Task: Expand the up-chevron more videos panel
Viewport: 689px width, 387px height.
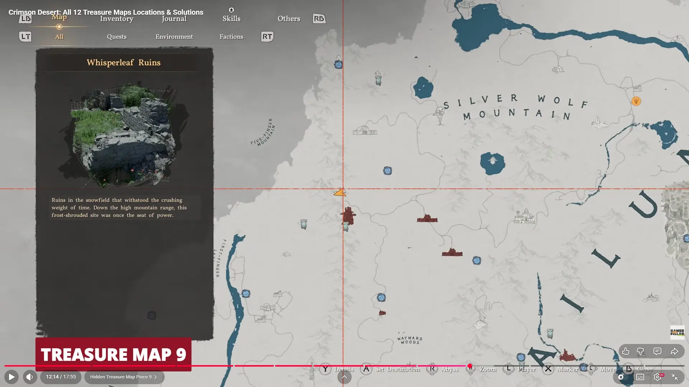Action: pyautogui.click(x=344, y=377)
